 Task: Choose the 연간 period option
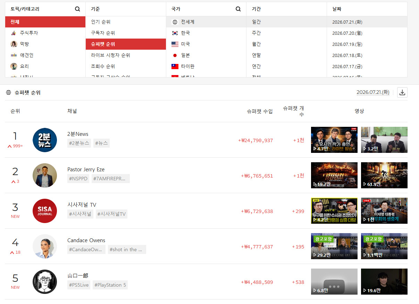286,66
